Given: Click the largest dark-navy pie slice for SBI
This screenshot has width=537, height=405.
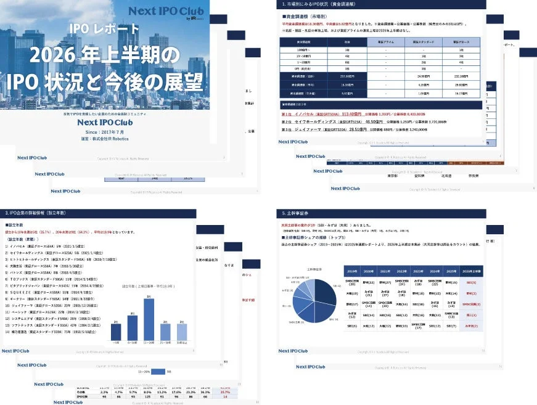Looking at the screenshot, I should (326, 292).
